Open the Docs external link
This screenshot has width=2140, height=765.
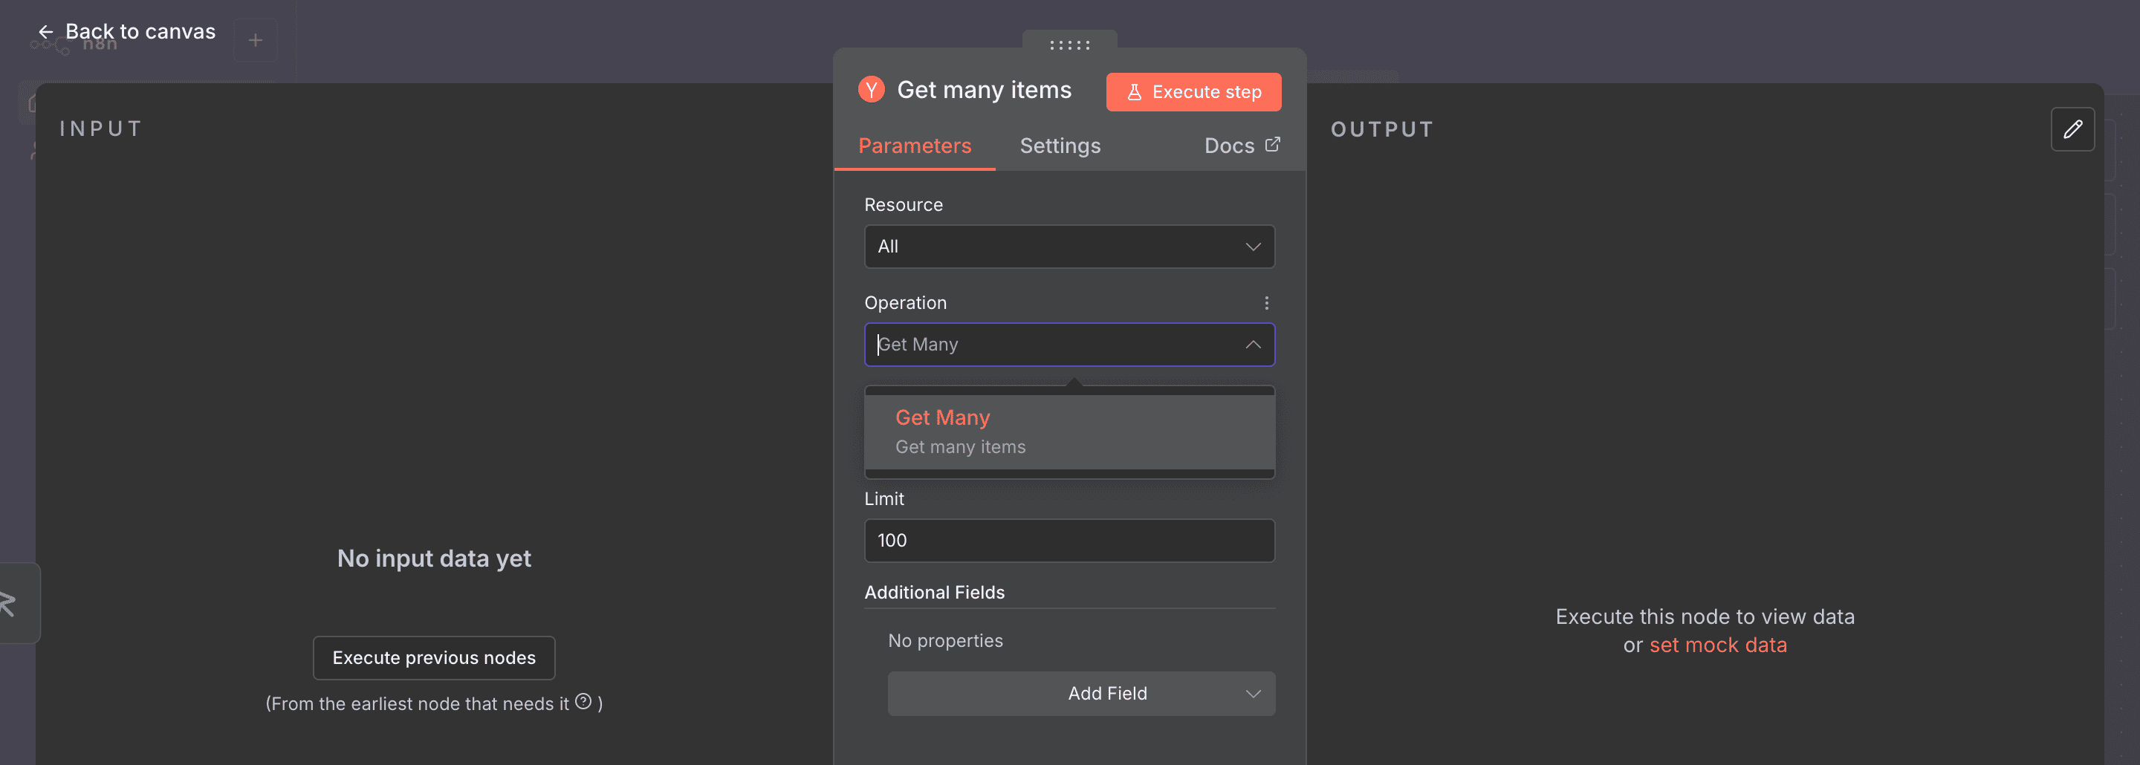pyautogui.click(x=1242, y=146)
